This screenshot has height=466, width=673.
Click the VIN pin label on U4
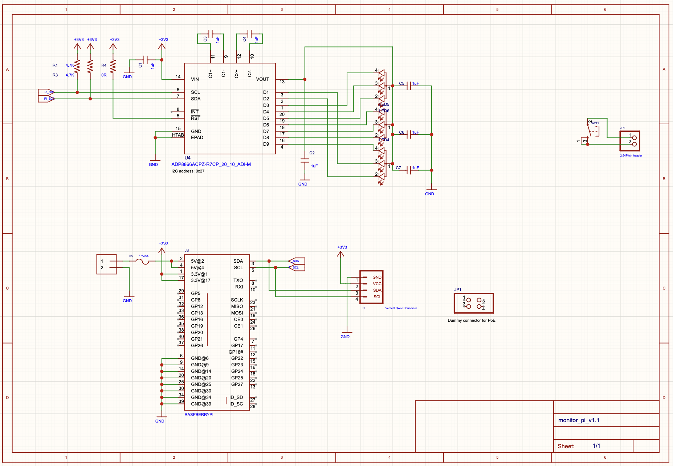[195, 79]
